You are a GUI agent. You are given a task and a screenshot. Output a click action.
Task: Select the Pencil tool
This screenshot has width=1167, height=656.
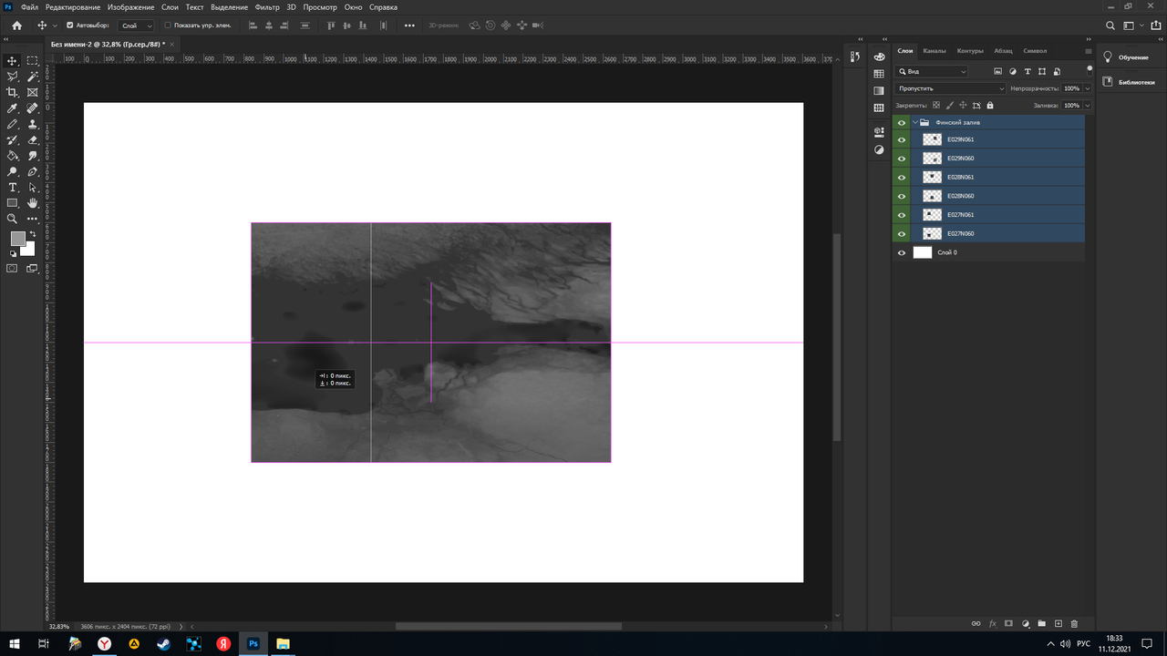tap(12, 124)
